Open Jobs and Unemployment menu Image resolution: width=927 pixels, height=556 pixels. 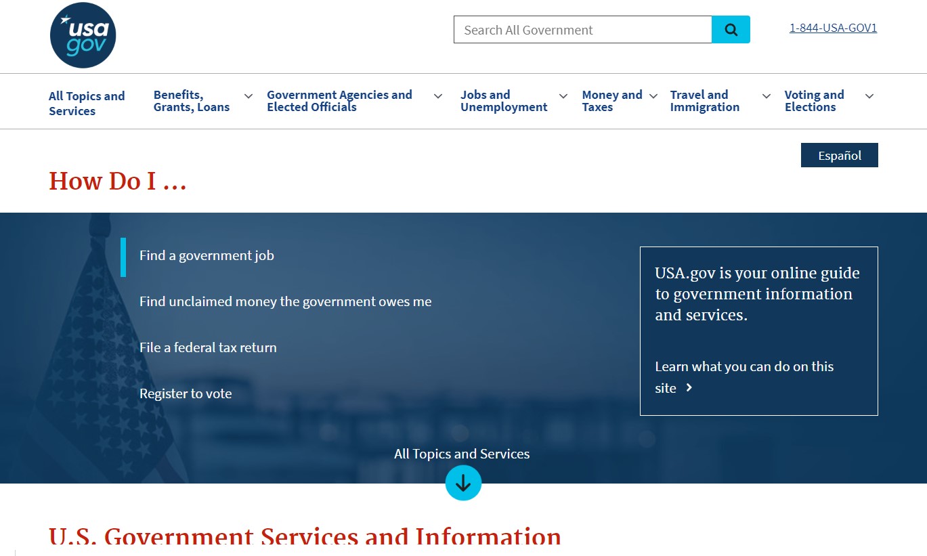(504, 101)
